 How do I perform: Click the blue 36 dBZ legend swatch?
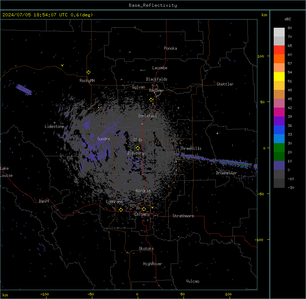tap(279, 130)
